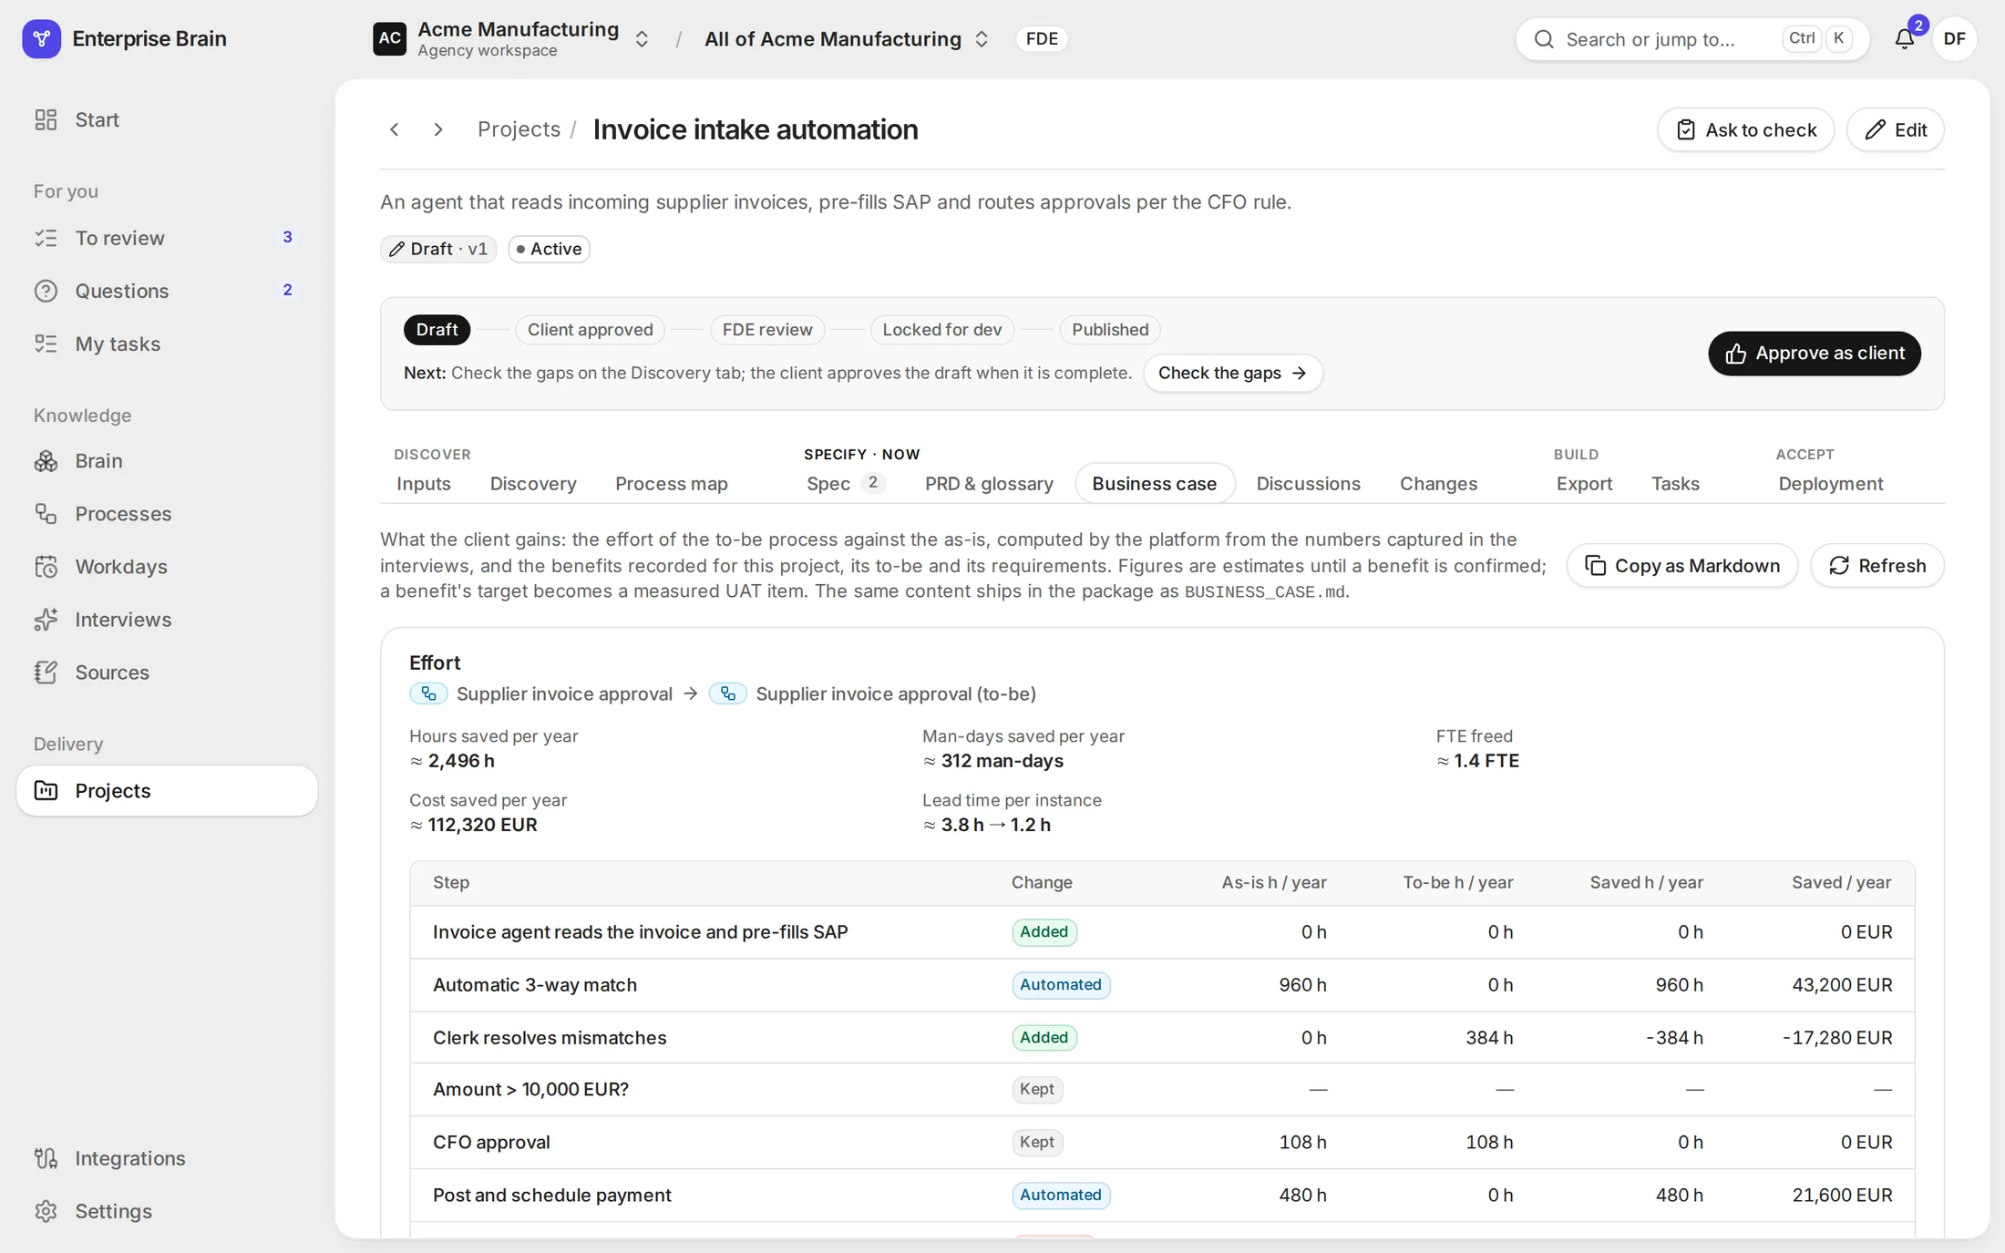This screenshot has height=1253, width=2005.
Task: Click the Edit button
Action: click(x=1896, y=129)
